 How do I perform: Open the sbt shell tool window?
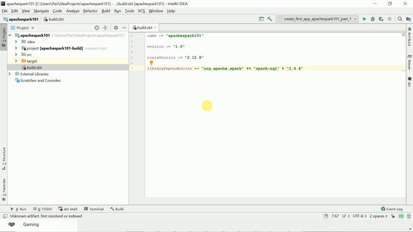[x=68, y=209]
